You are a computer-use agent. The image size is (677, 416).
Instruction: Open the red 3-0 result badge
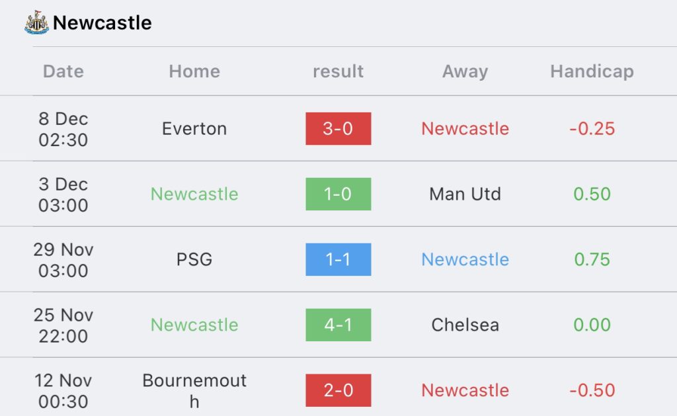click(x=338, y=129)
